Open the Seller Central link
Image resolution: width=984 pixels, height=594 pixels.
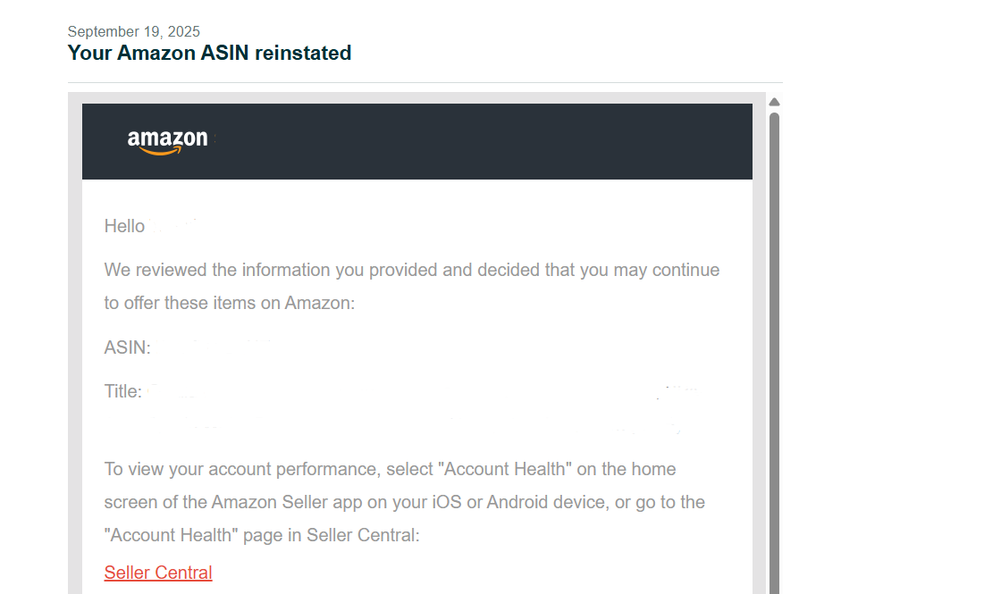[x=158, y=573]
